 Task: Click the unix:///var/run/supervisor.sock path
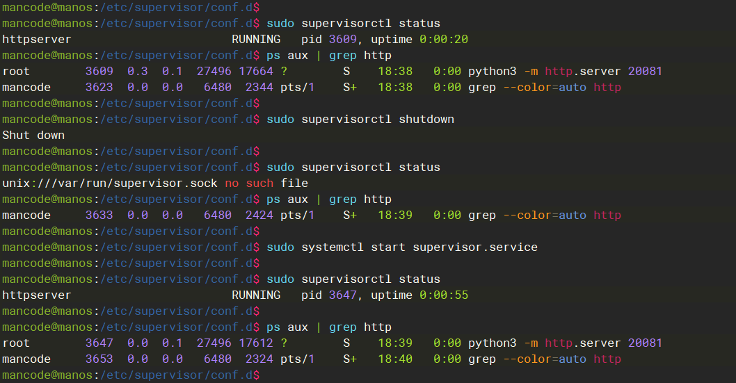(x=110, y=184)
